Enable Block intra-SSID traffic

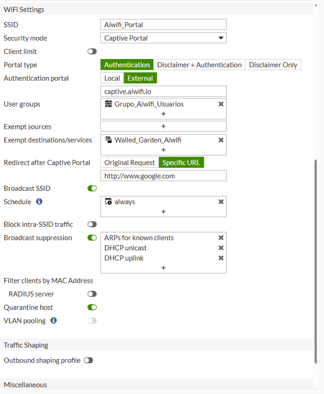[x=92, y=225]
